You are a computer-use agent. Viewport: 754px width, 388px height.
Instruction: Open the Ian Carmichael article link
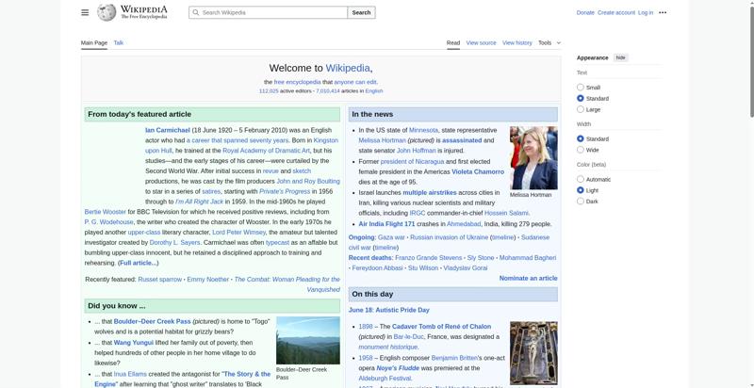[x=168, y=130]
